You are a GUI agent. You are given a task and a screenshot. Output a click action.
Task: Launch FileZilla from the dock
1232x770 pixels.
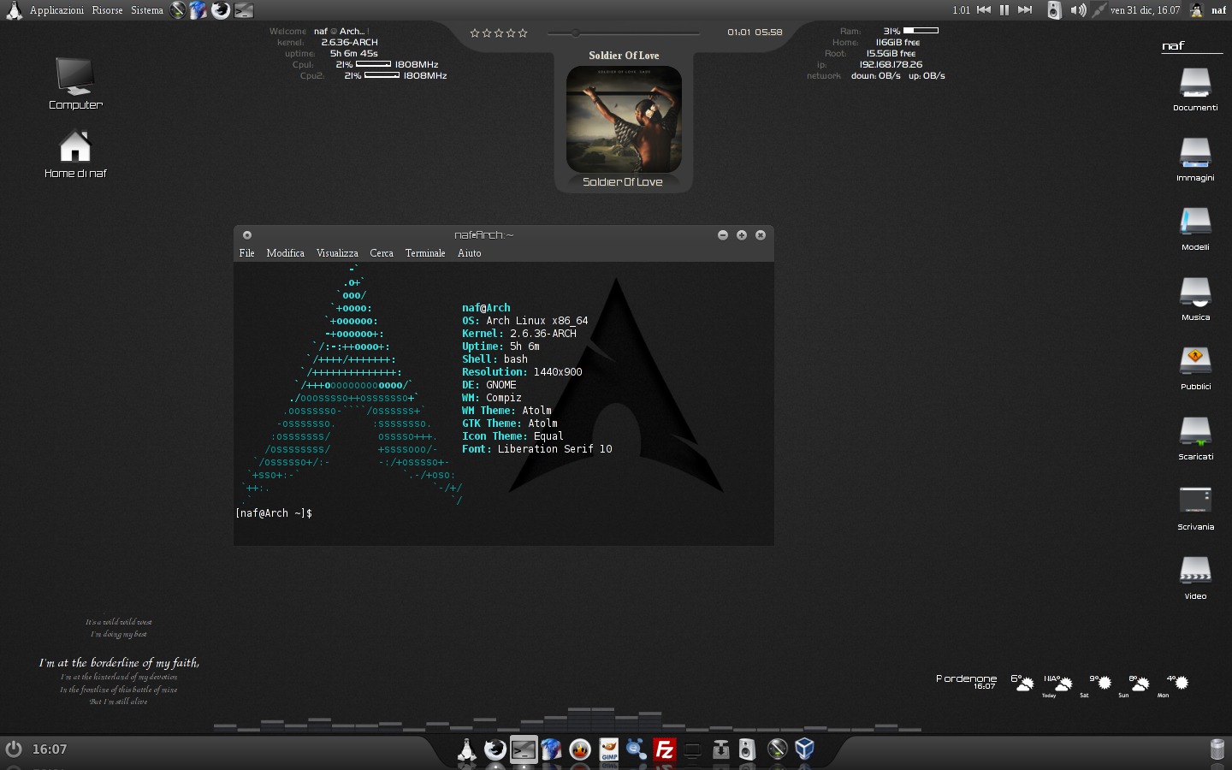664,749
